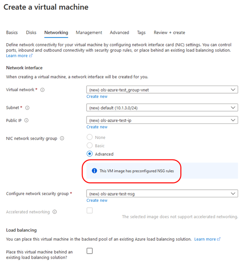Select the Basic radio button
This screenshot has width=248, height=264.
[x=89, y=146]
